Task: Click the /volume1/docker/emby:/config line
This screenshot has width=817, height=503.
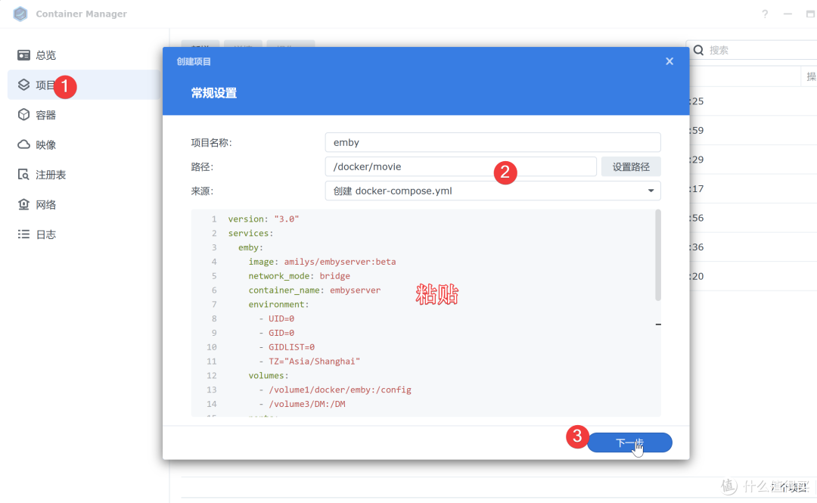Action: 335,390
